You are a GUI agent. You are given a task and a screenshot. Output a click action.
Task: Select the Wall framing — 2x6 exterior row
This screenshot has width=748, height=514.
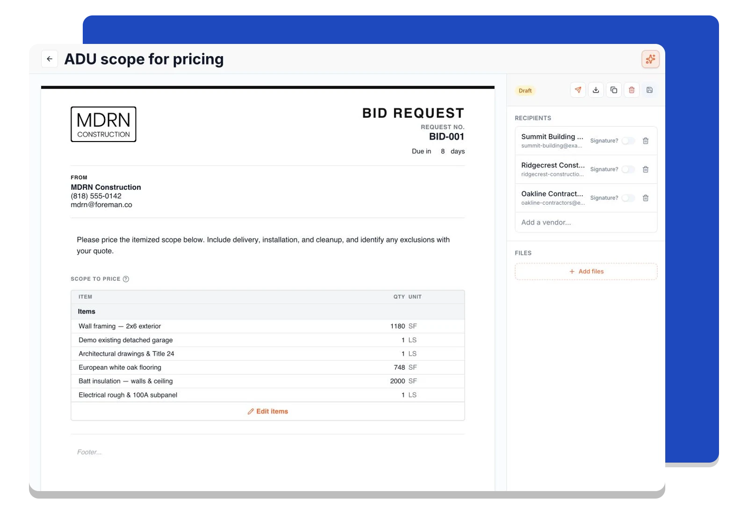[x=267, y=326]
